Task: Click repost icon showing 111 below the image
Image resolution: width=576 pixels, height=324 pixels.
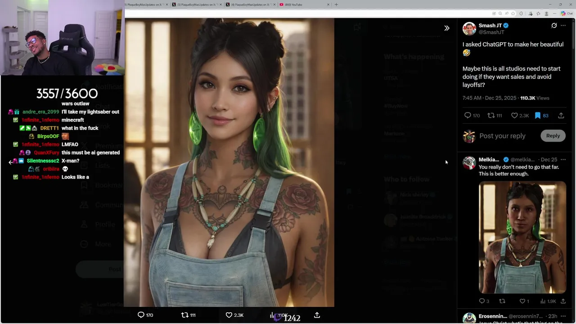Action: pyautogui.click(x=188, y=315)
